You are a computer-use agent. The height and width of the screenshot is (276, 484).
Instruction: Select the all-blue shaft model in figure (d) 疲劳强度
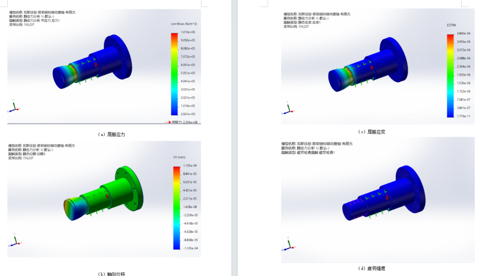[384, 193]
